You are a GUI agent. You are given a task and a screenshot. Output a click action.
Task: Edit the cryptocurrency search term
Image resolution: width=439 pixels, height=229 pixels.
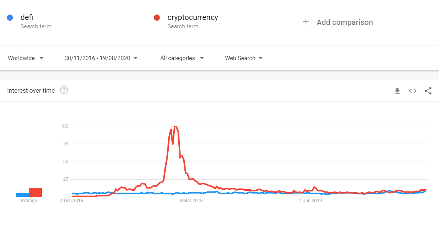point(192,17)
